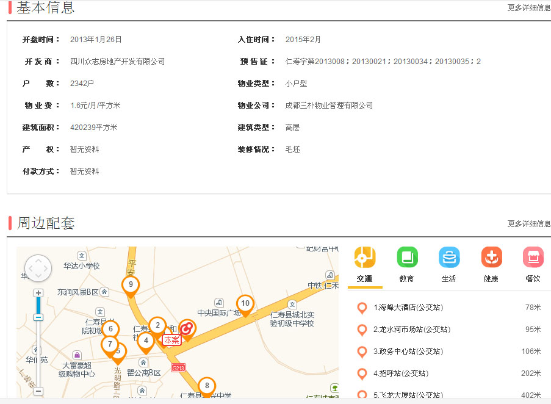Click the map pan direction control

point(38,269)
